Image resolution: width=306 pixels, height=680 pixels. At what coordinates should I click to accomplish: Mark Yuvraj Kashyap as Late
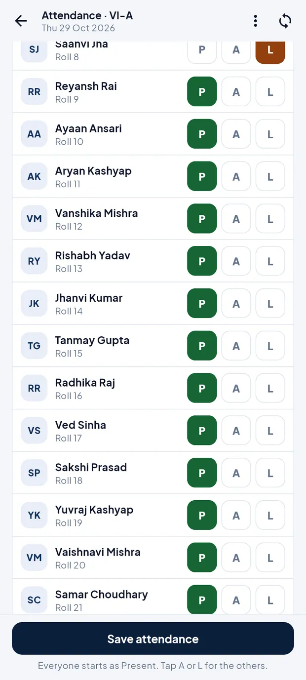270,516
